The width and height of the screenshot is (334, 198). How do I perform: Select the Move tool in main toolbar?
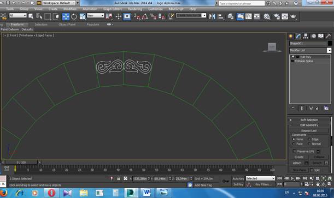pos(66,16)
